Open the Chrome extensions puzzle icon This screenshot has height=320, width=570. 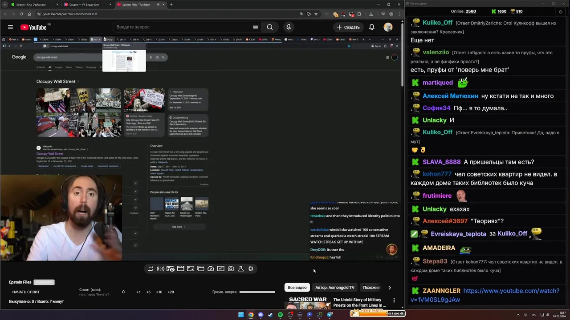[x=359, y=14]
